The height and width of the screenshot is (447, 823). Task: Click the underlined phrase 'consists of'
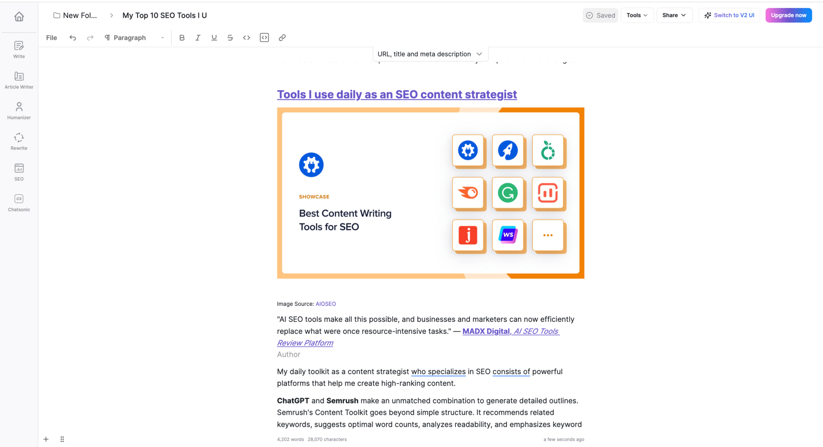tap(511, 372)
